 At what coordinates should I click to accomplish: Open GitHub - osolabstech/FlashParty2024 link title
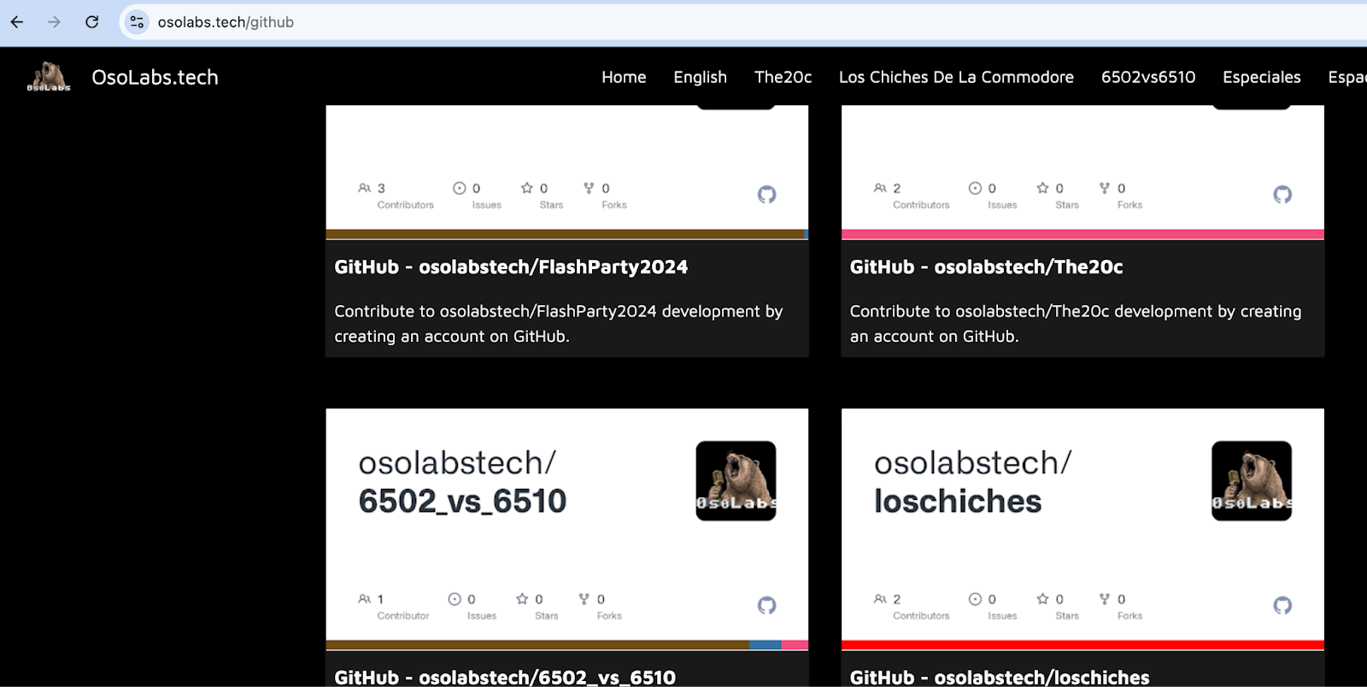(511, 267)
